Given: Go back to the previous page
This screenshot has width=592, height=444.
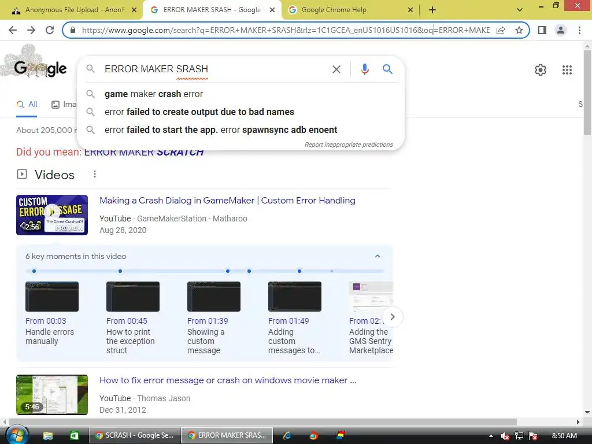Looking at the screenshot, I should click(x=13, y=30).
